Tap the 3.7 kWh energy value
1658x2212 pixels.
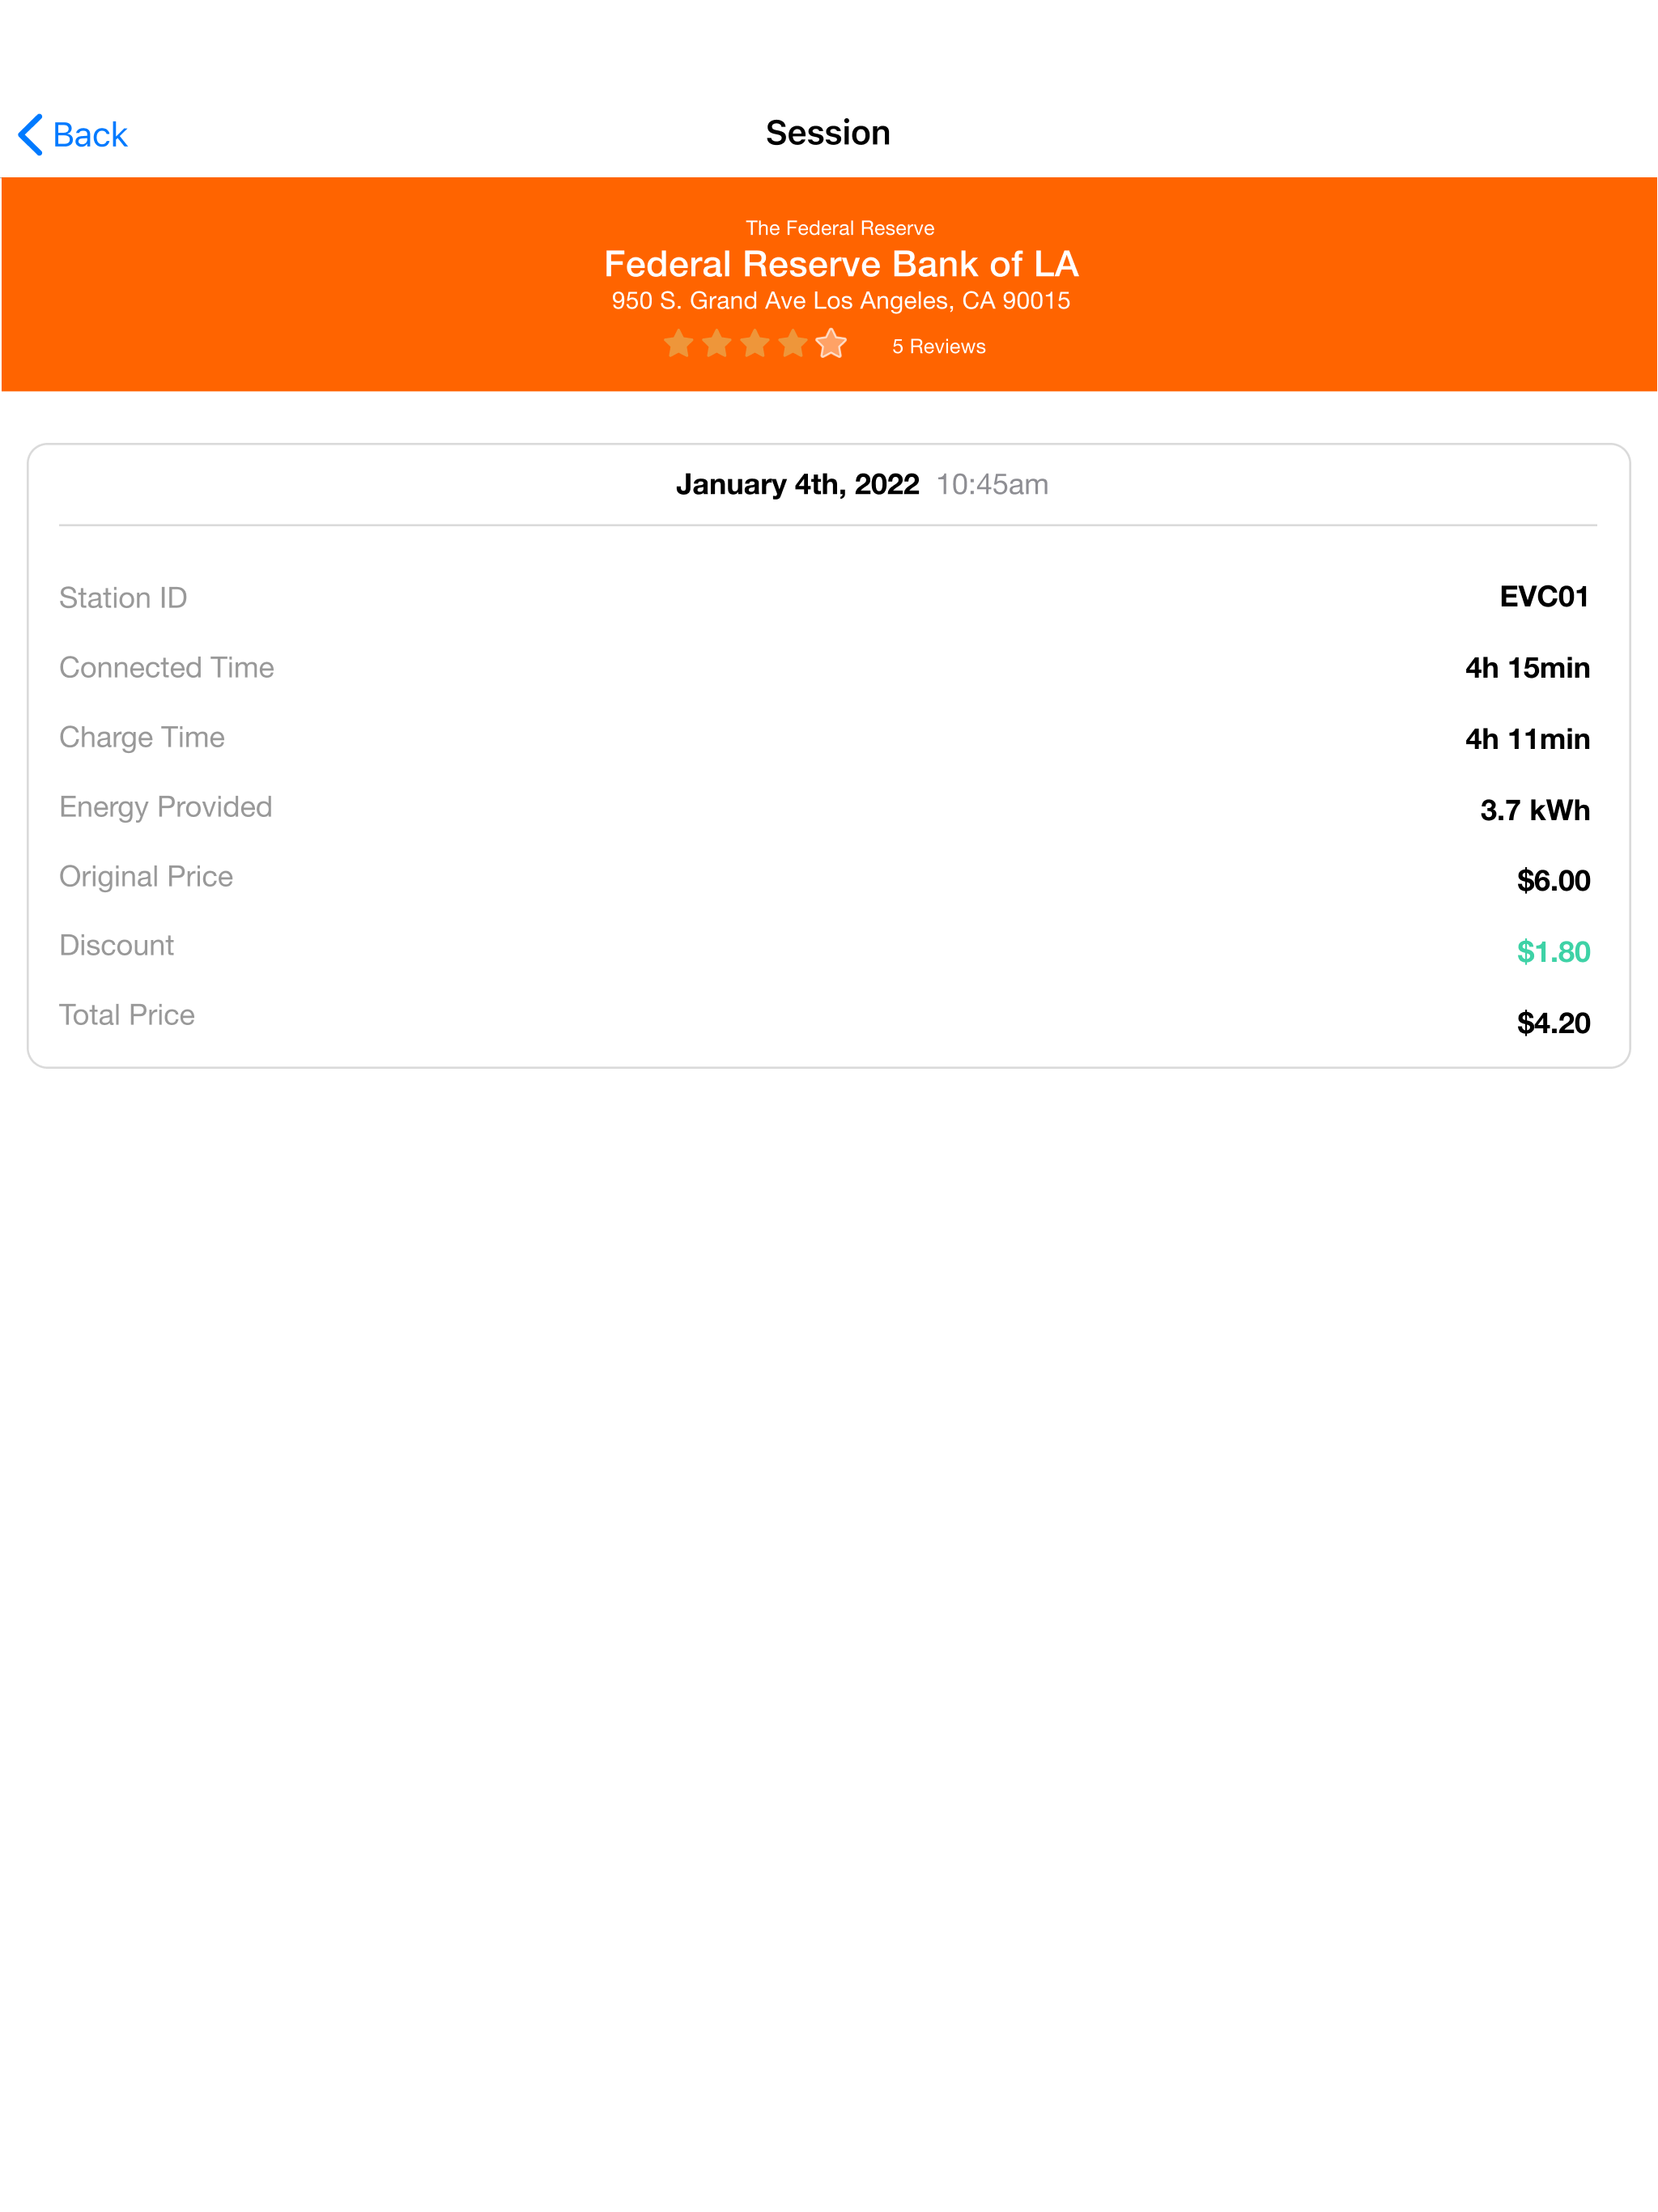click(x=1535, y=810)
